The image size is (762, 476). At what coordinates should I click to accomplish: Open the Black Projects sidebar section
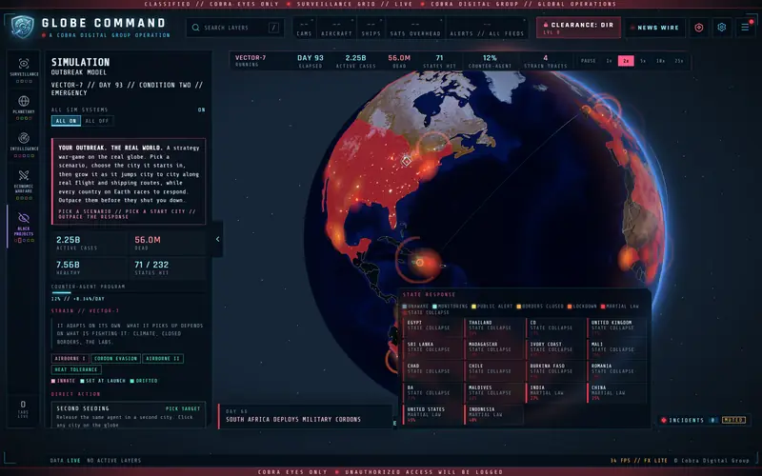[24, 227]
